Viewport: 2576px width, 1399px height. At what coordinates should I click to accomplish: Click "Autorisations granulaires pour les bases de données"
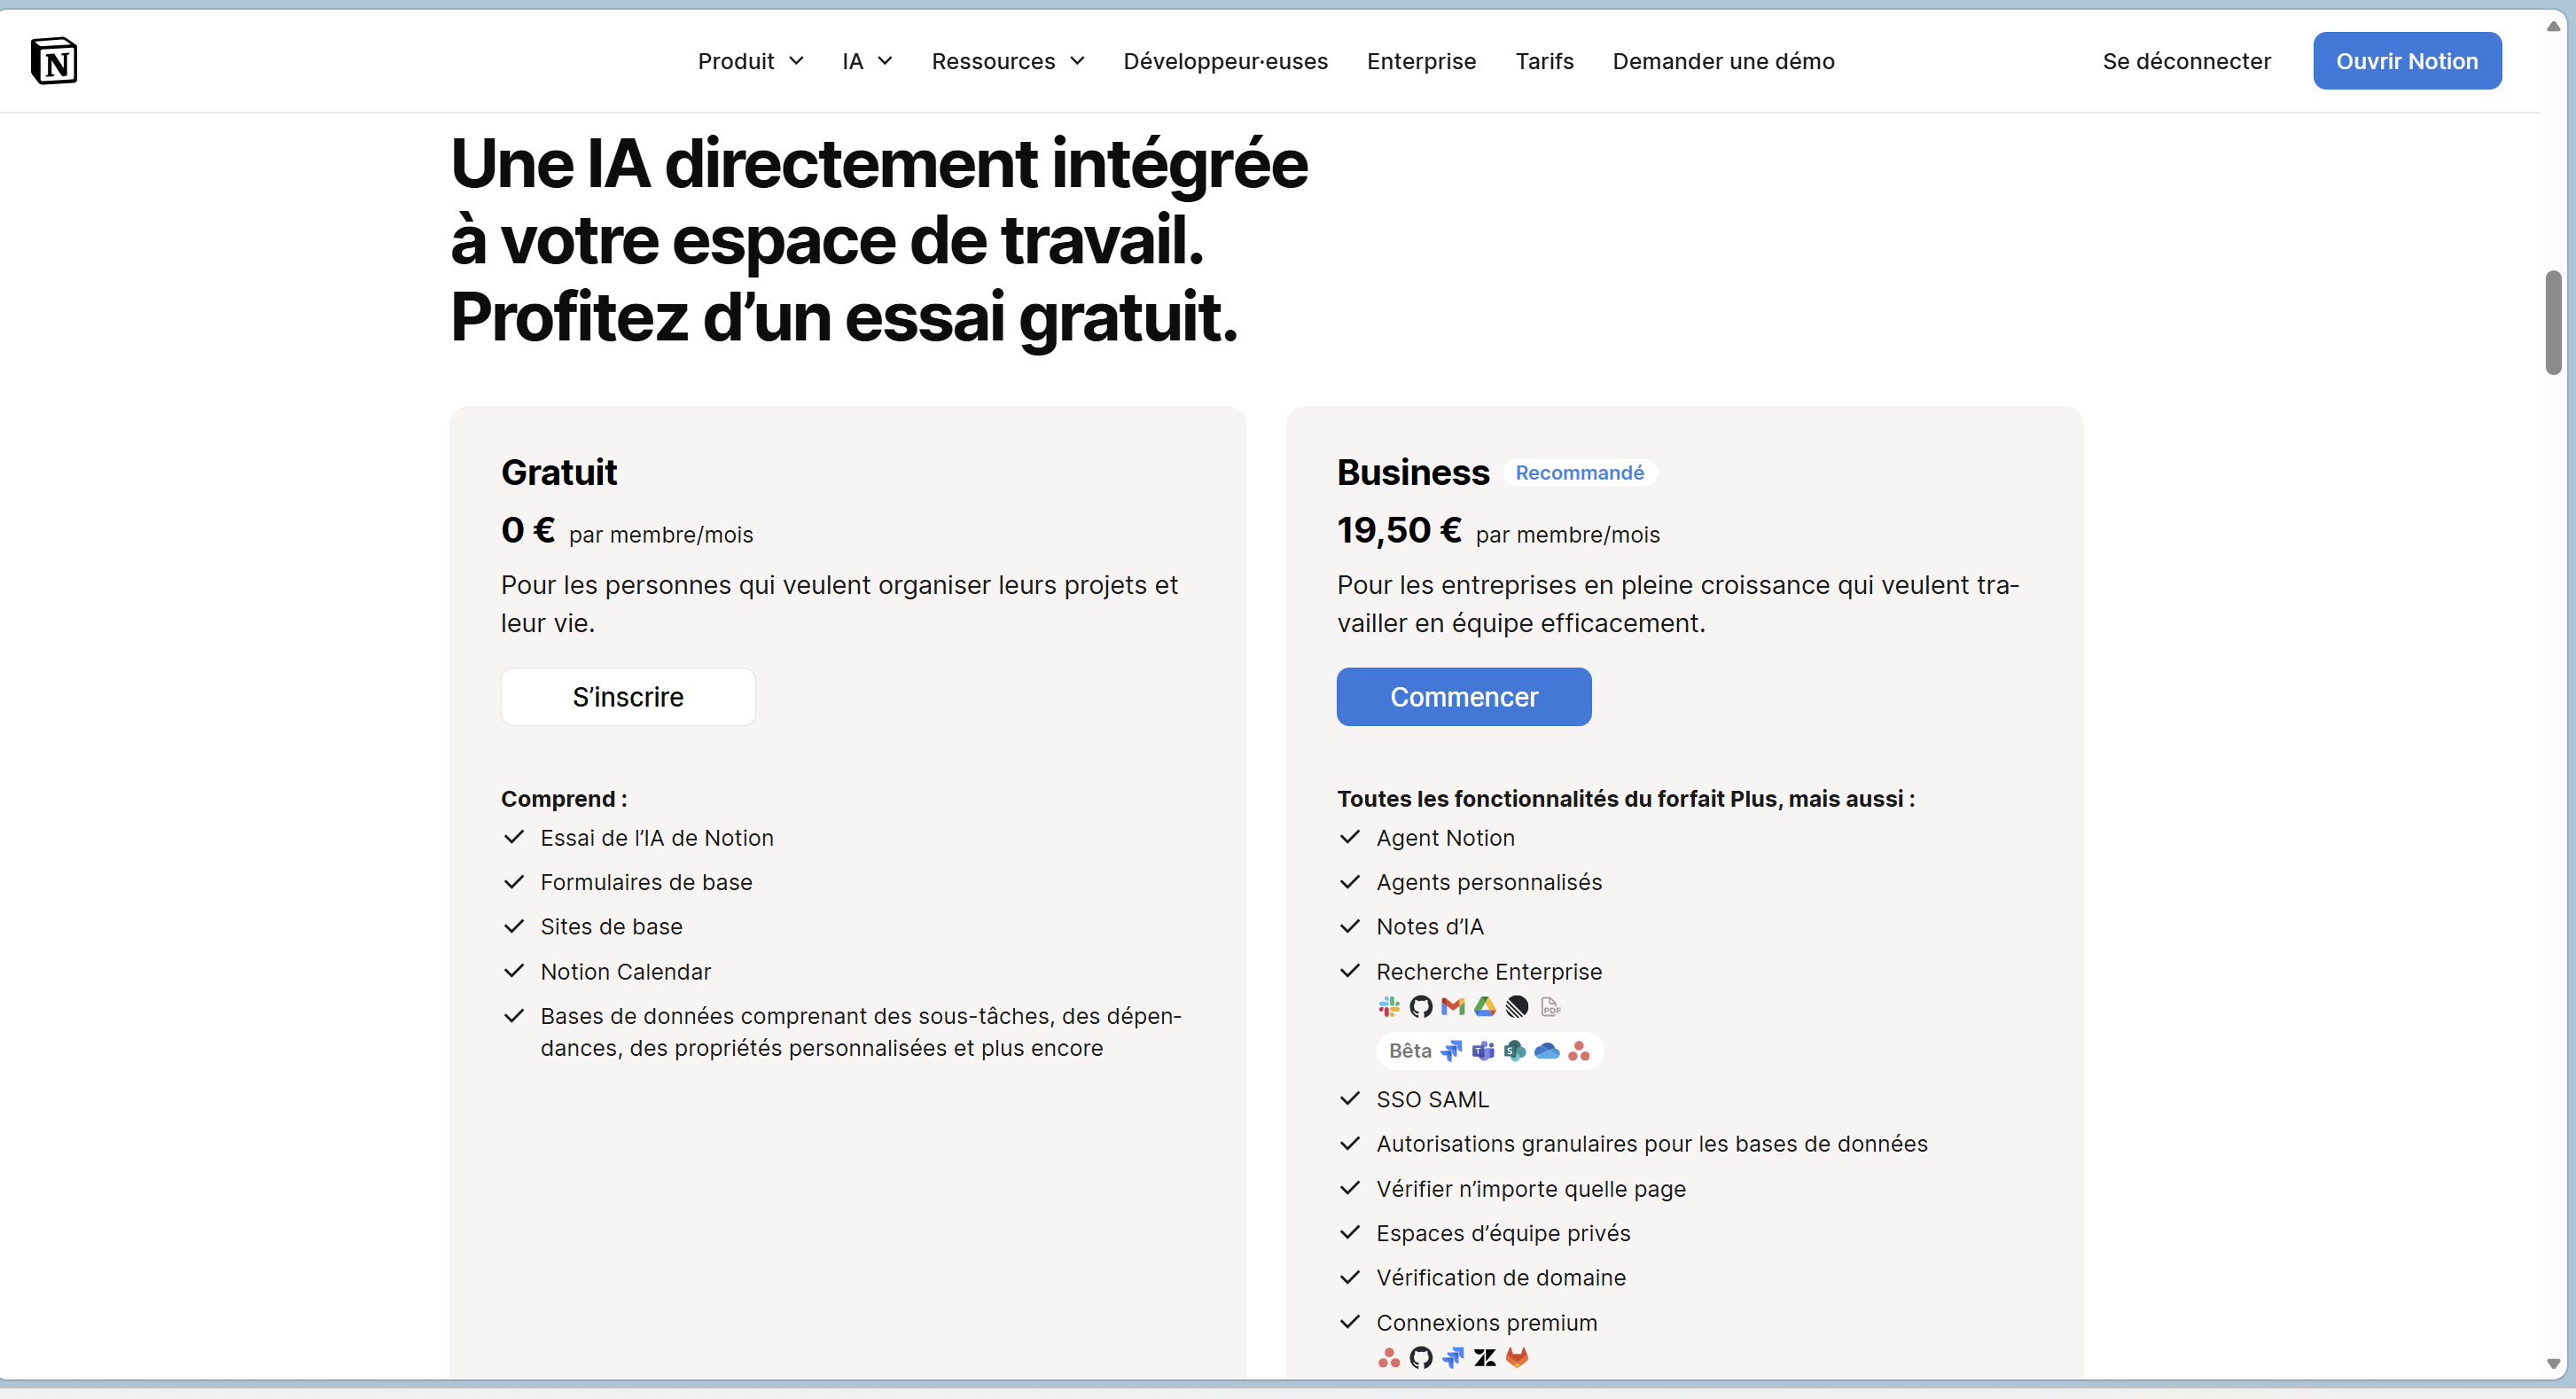coord(1652,1144)
